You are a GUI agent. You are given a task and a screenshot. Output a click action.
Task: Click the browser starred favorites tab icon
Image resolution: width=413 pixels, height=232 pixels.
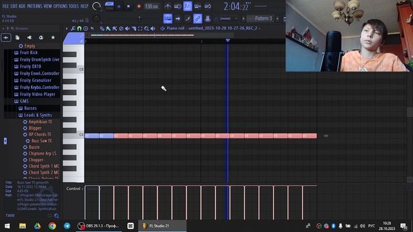(53, 37)
